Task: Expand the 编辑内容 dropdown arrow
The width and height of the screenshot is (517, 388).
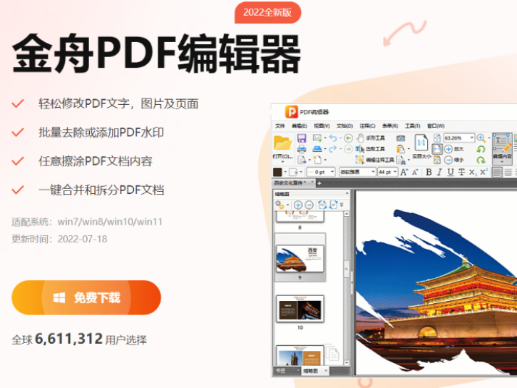Action: coord(502,162)
